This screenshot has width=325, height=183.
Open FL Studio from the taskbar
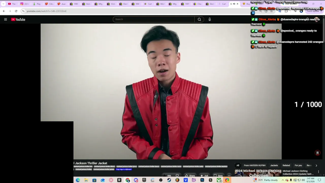pos(177,180)
